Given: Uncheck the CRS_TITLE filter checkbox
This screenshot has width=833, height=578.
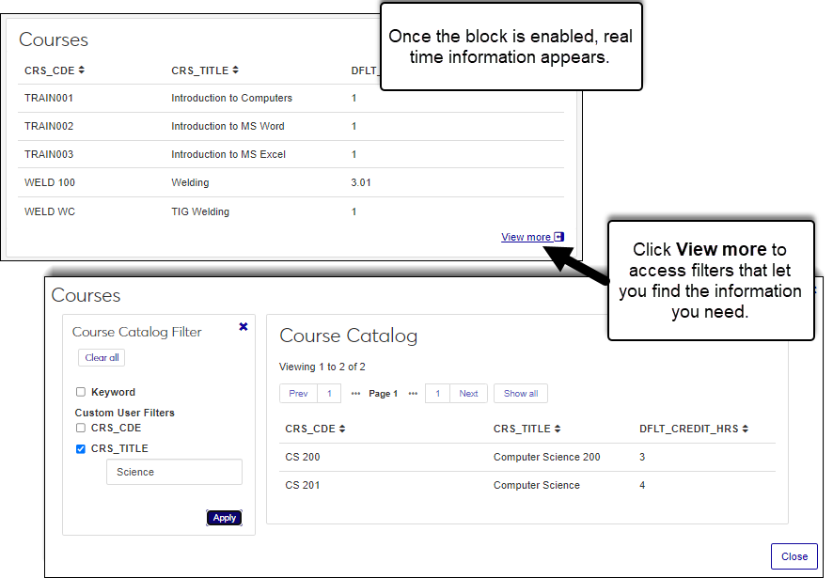Looking at the screenshot, I should (81, 449).
